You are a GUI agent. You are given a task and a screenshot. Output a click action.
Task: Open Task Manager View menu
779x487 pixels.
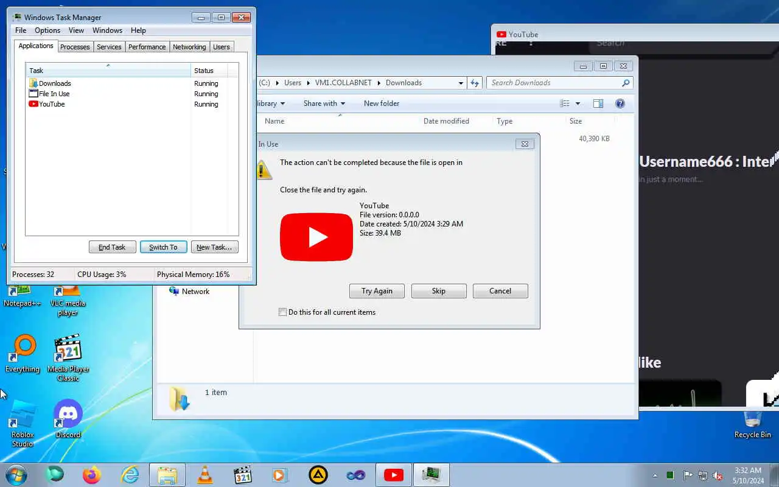(76, 30)
